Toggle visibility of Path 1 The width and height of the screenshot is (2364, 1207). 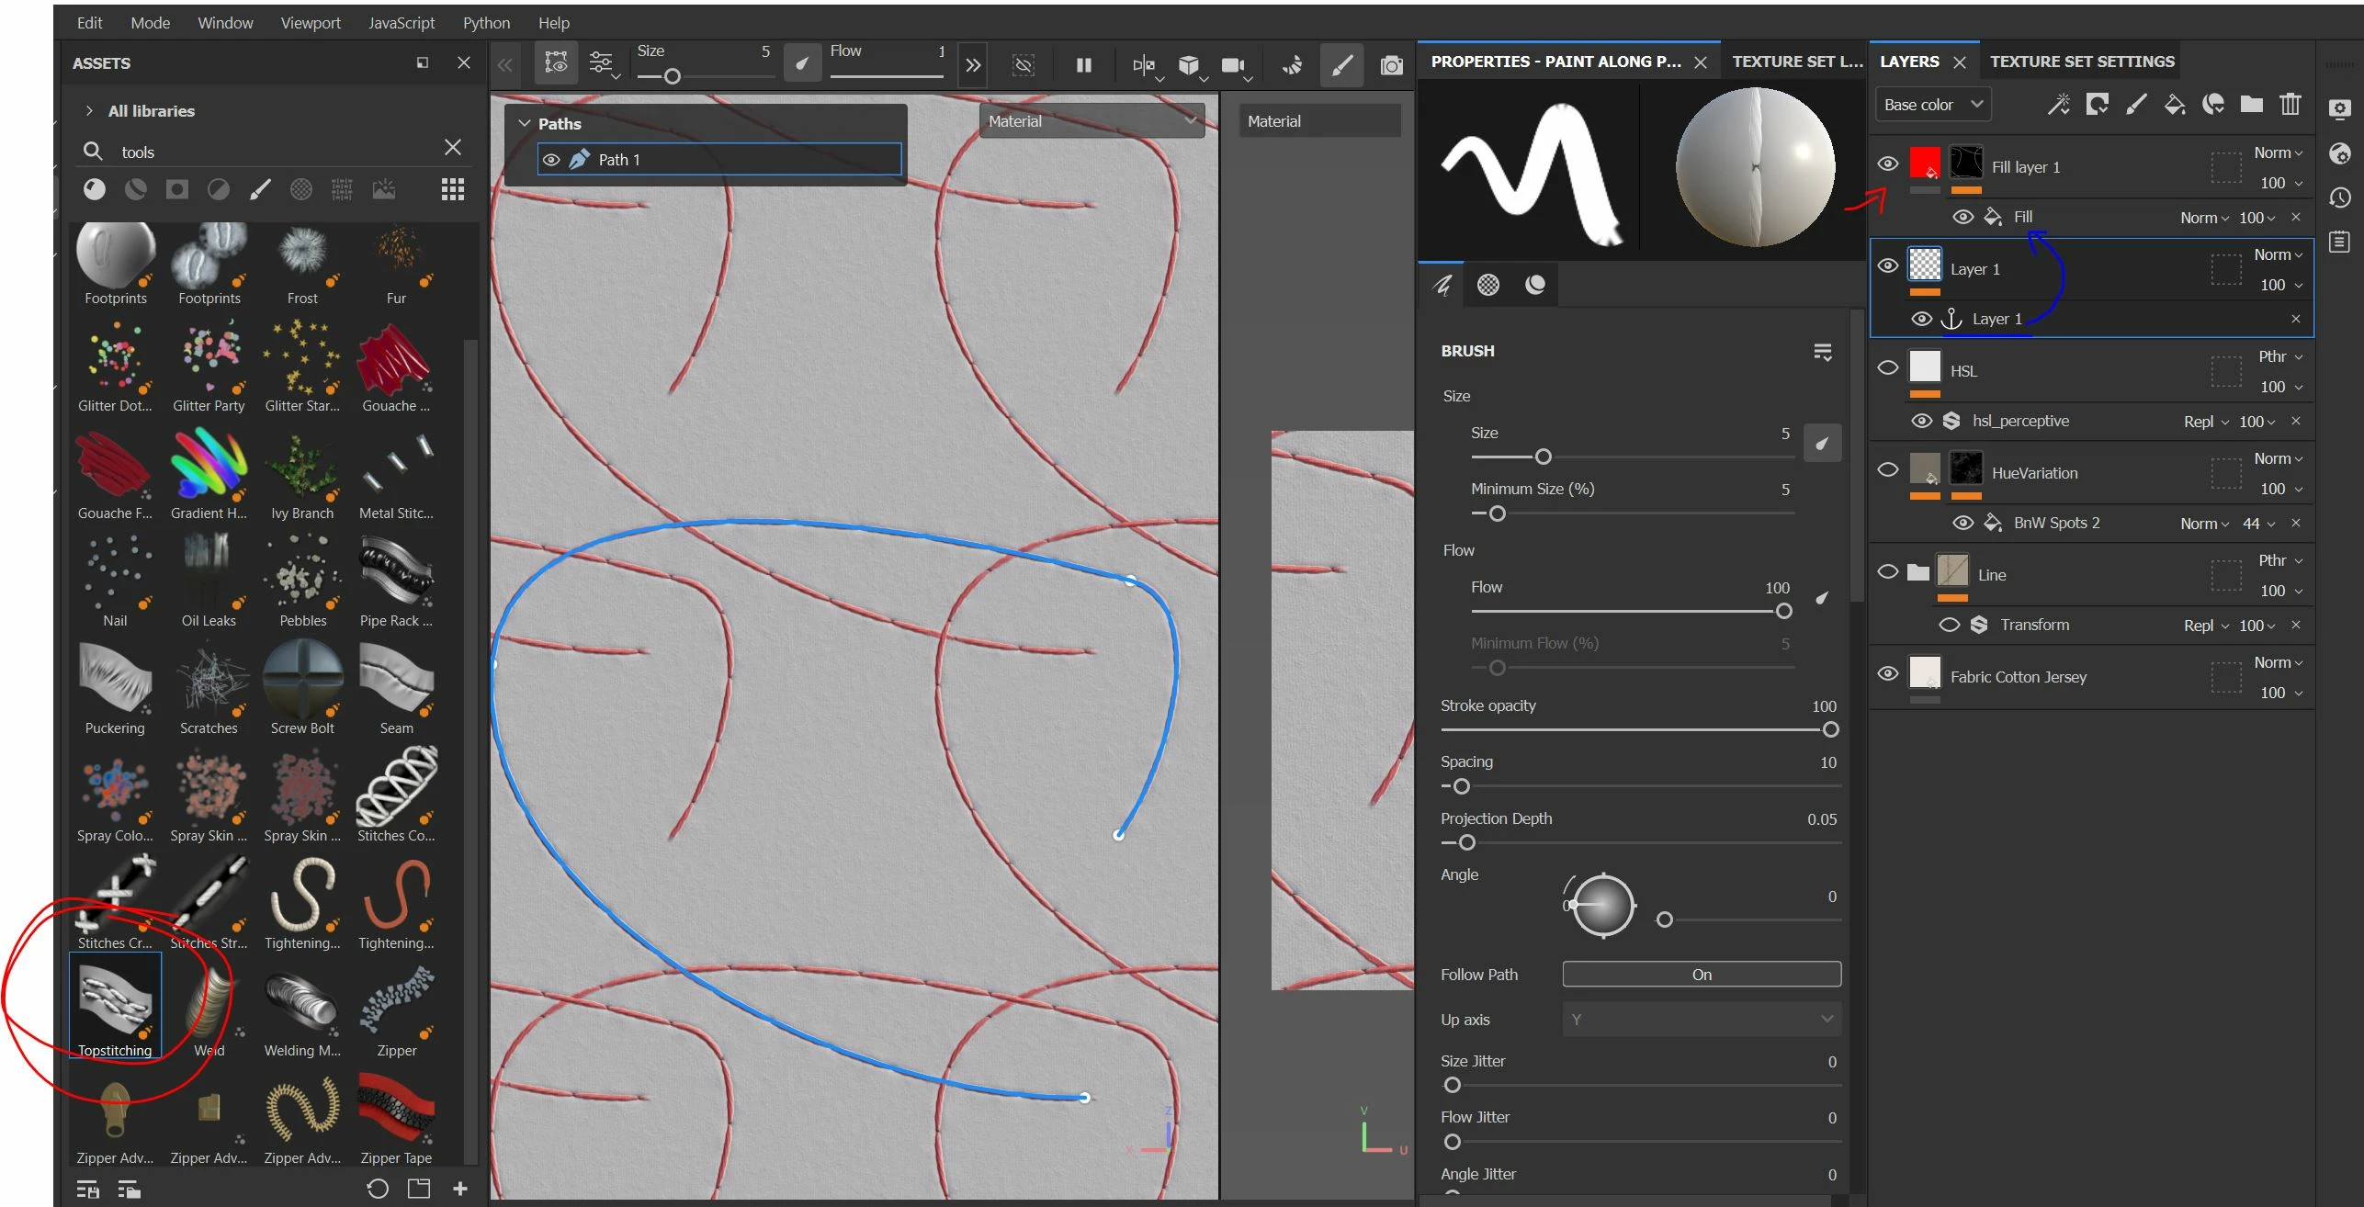(551, 160)
